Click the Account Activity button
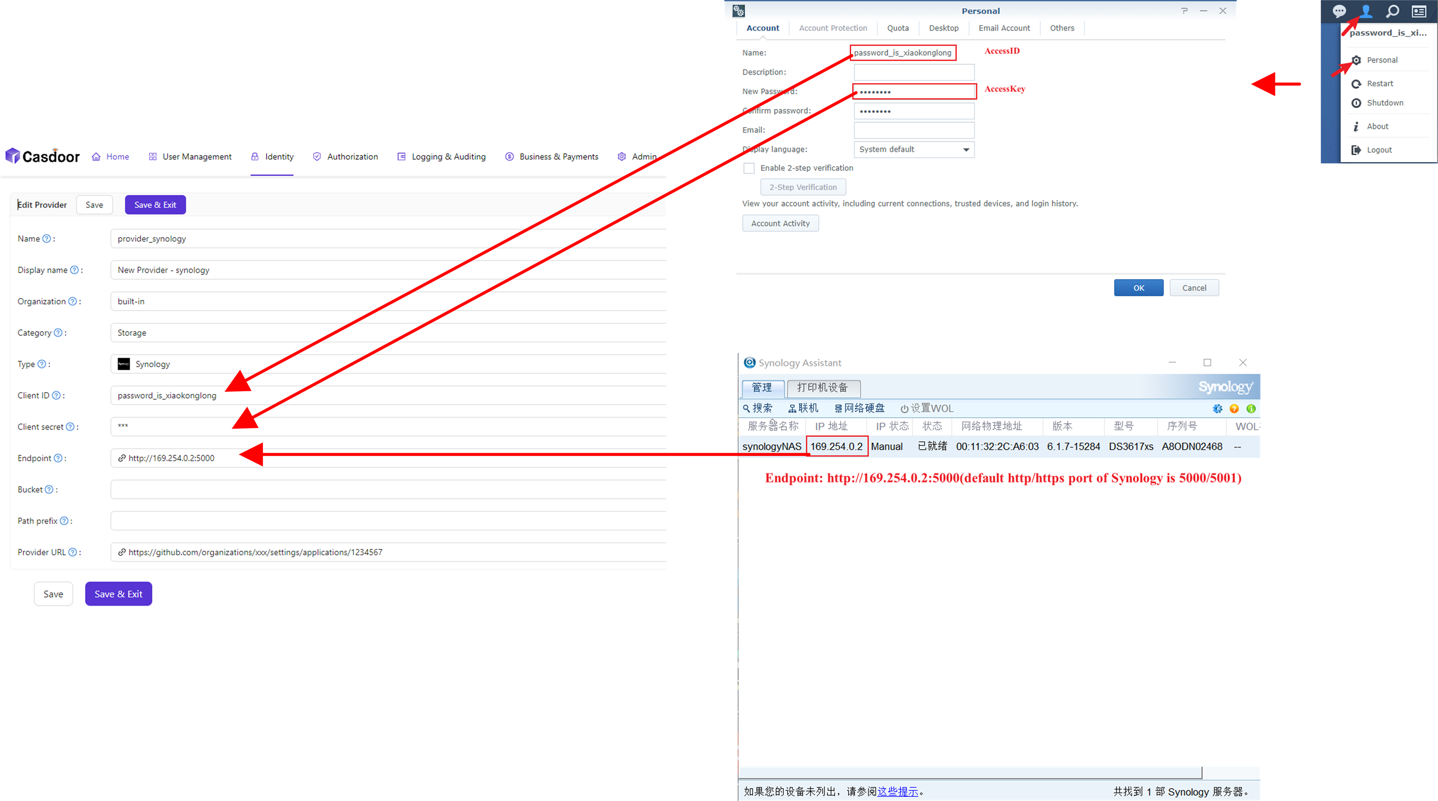The image size is (1438, 801). coord(780,222)
